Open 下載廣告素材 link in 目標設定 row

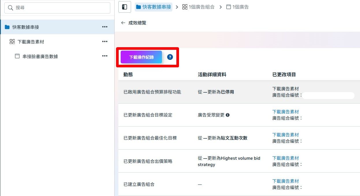coord(286,112)
